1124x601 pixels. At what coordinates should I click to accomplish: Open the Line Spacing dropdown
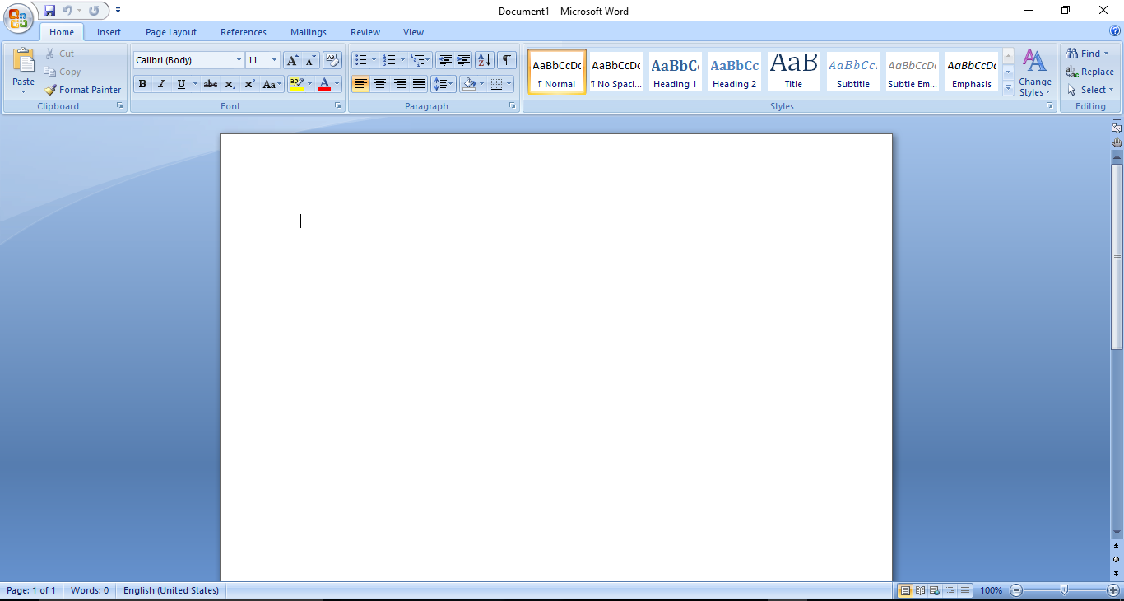(x=443, y=84)
